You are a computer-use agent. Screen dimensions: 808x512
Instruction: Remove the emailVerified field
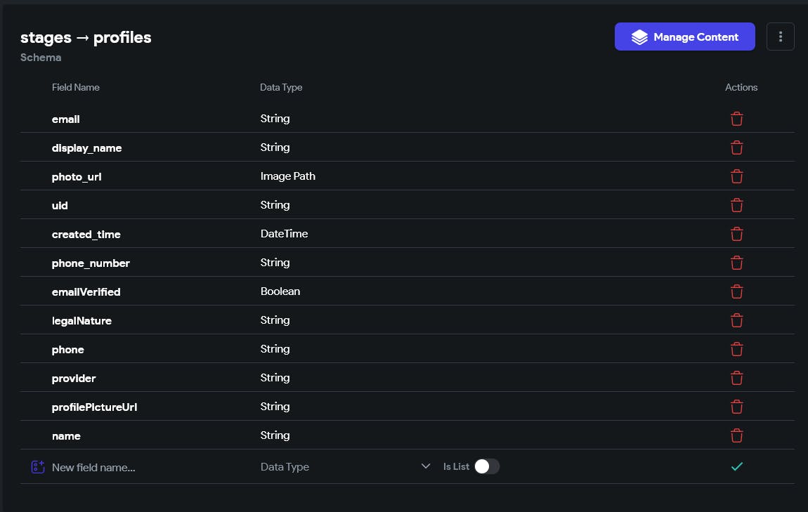[736, 291]
